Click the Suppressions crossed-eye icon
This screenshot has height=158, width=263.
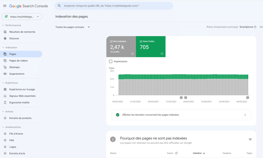pos(5,74)
